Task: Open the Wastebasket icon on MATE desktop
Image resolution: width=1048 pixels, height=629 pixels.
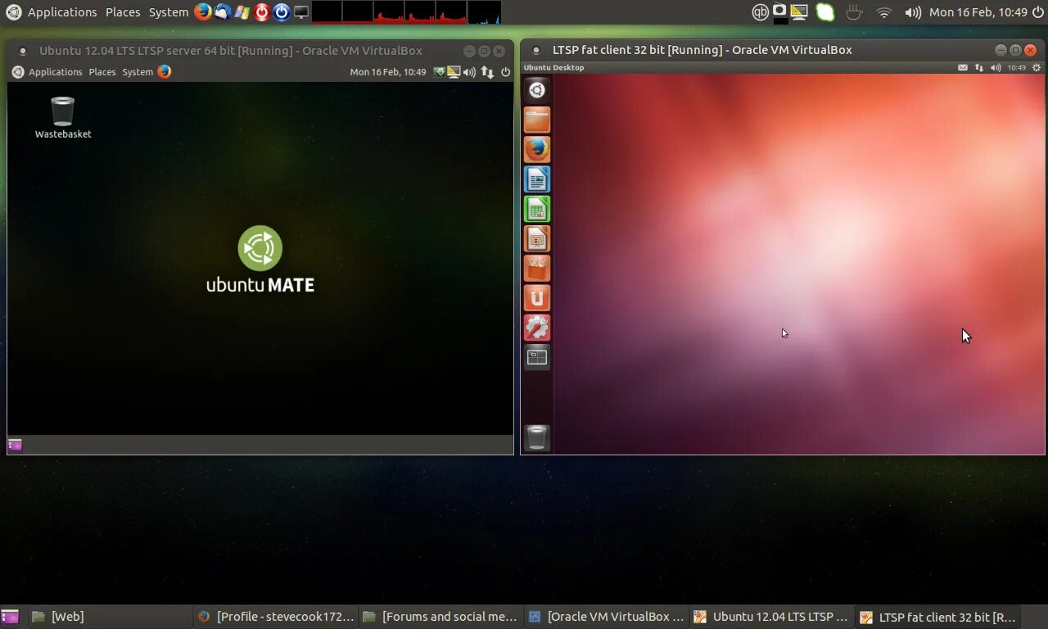Action: (63, 118)
